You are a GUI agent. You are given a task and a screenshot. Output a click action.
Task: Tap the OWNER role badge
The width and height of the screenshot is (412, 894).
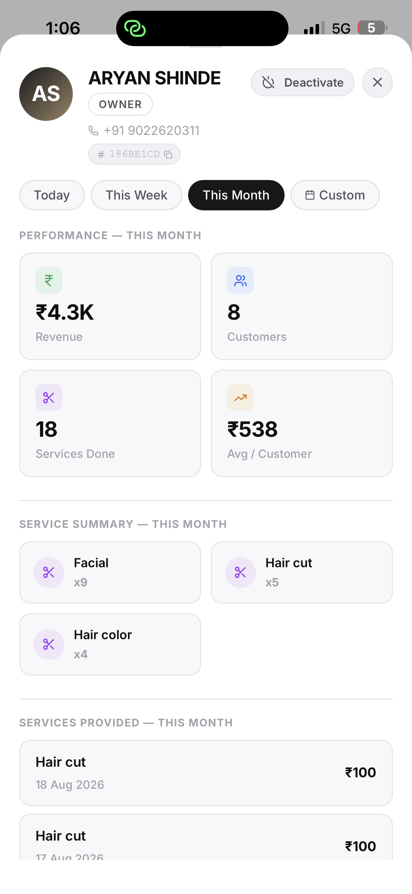[120, 104]
